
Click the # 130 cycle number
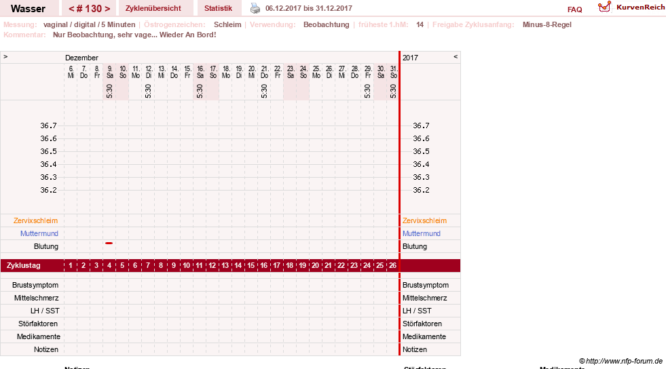point(89,9)
